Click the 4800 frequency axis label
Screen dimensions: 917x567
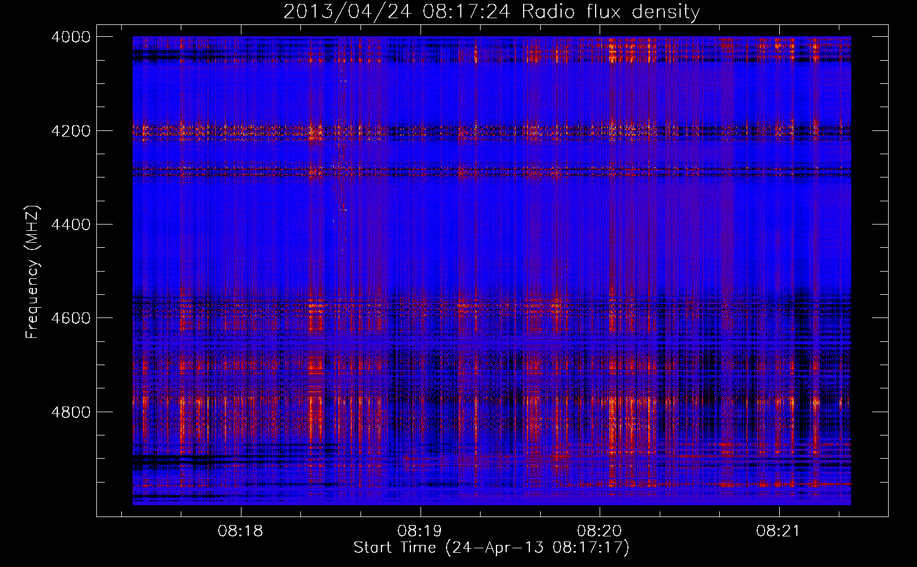point(71,412)
